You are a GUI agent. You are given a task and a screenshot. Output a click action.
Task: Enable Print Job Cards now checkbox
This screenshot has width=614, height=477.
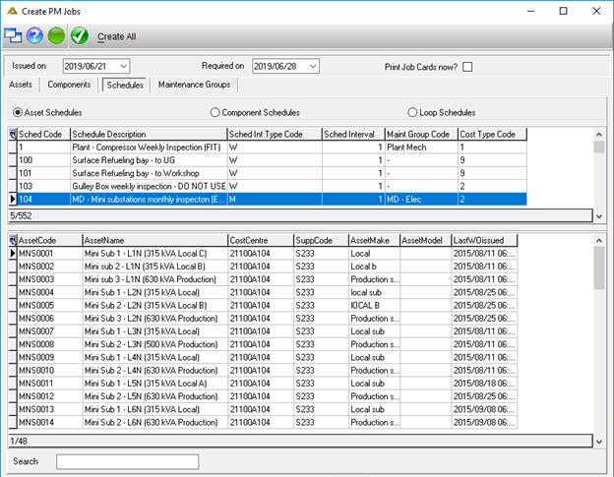[x=467, y=67]
